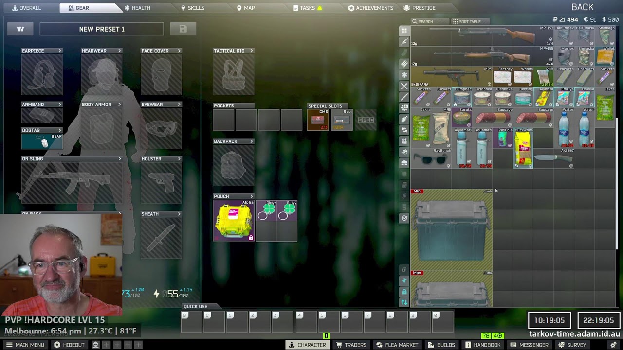Screen dimensions: 623x350
Task: Open the Main Menu
Action: [x=25, y=345]
